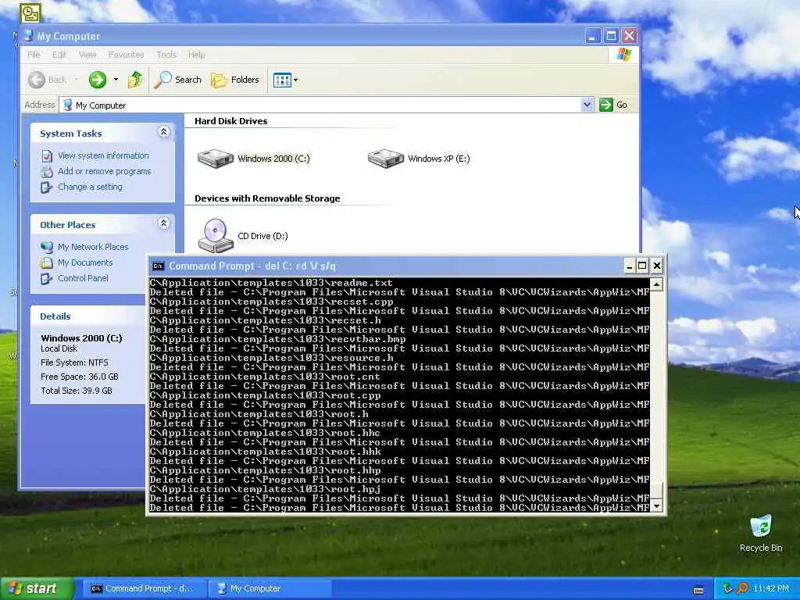This screenshot has width=800, height=600.
Task: Click the green Forward arrow button
Action: click(x=98, y=80)
